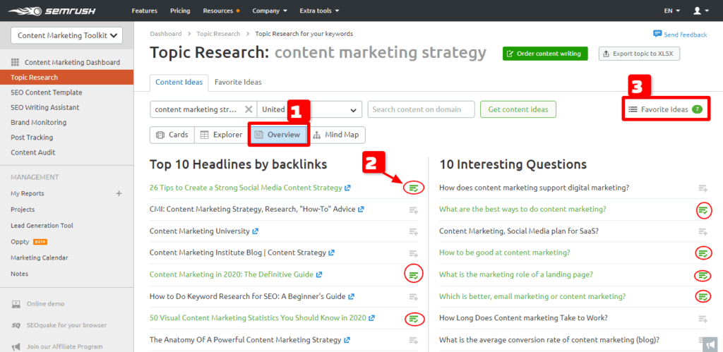
Task: Click the Send feedback chat icon
Action: (657, 34)
